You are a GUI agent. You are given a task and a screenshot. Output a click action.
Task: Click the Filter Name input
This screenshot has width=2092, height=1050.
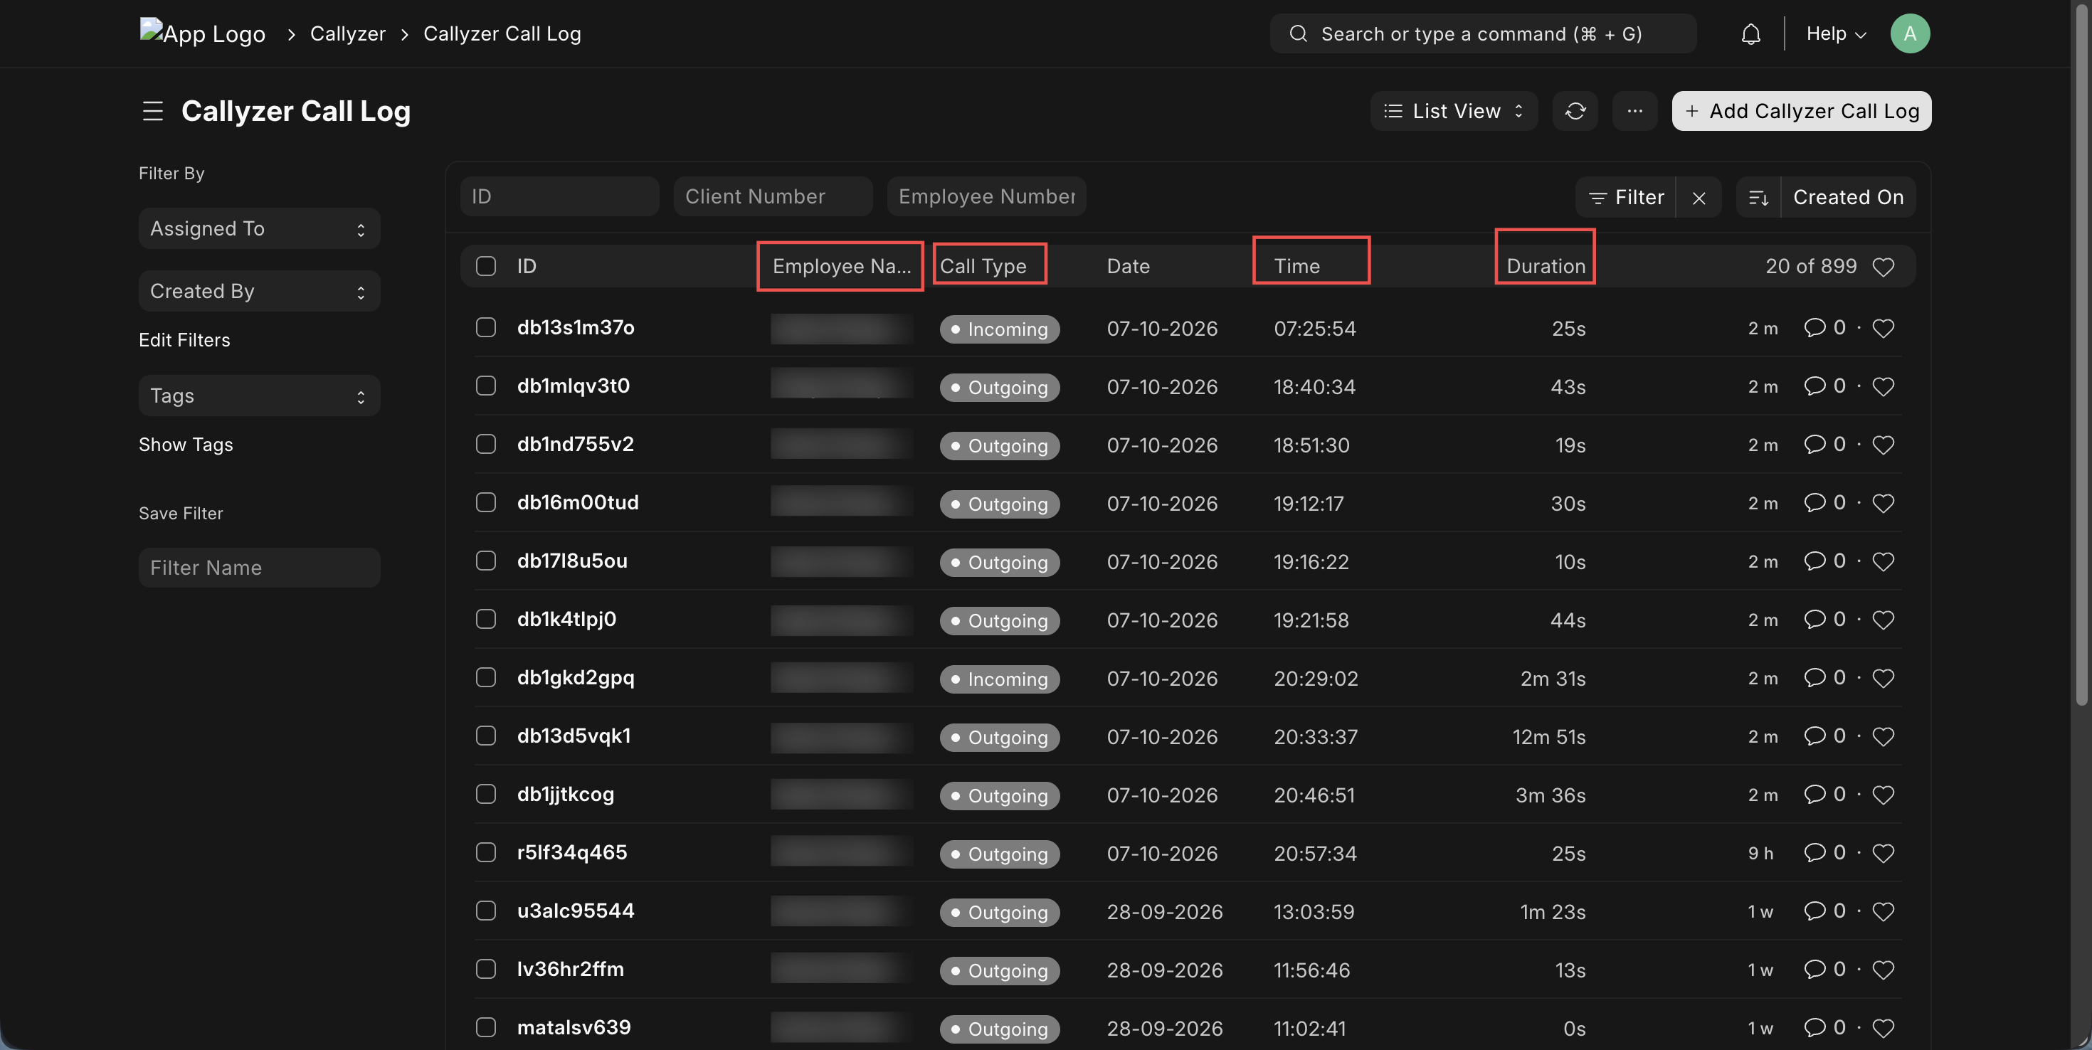259,568
